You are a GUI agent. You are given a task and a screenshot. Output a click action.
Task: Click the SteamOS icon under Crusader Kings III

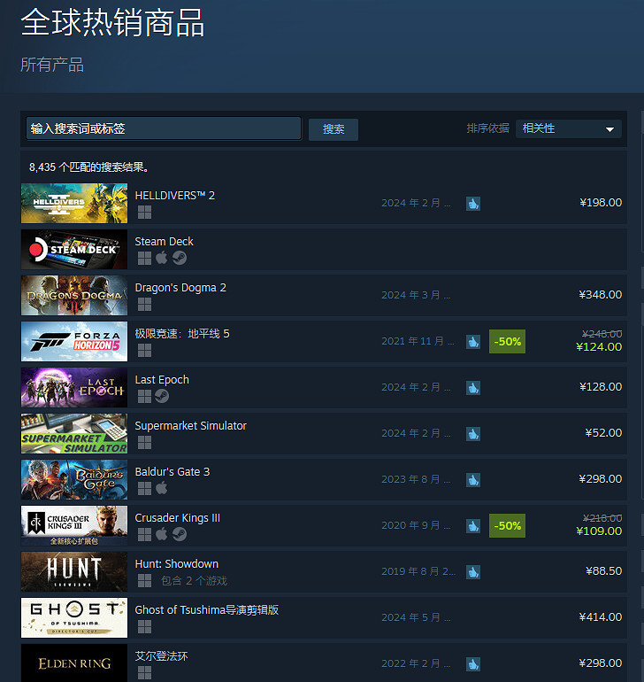[180, 534]
